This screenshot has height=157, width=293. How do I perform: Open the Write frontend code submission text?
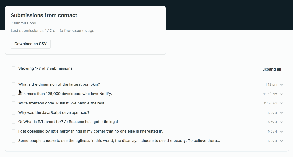[x=62, y=103]
